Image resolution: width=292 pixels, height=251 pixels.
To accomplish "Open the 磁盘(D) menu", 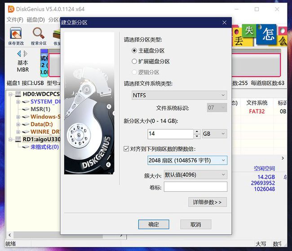I will tap(36, 20).
